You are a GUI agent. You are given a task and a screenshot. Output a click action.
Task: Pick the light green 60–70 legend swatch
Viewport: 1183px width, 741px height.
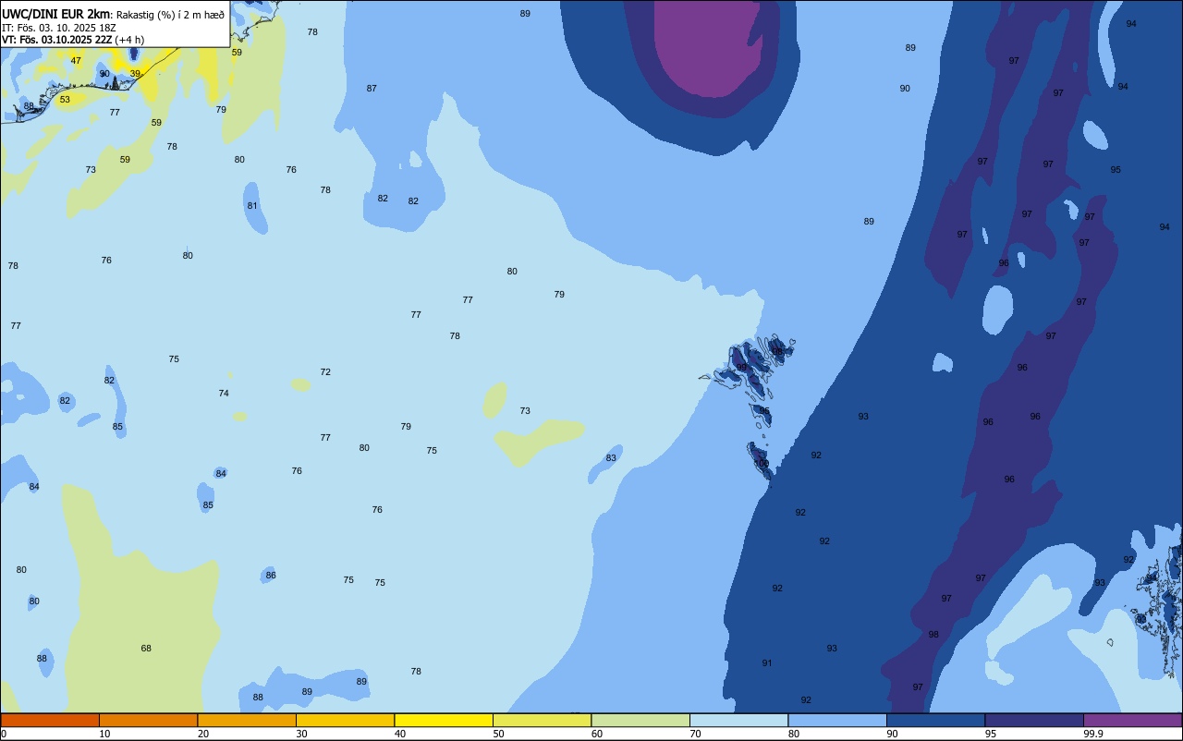tap(640, 720)
